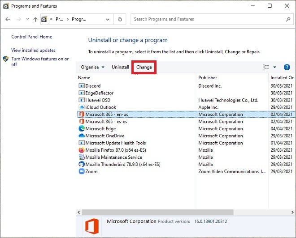Select the Mozilla Thunderbird icon
The width and height of the screenshot is (296, 238).
[81, 164]
